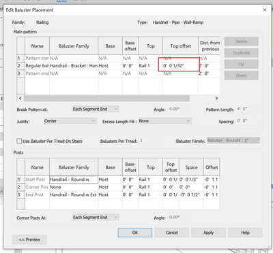Click the Duplicate button
The height and width of the screenshot is (253, 273).
pos(242,53)
